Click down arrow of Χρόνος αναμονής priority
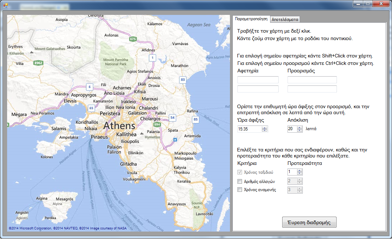Screen dimensions: 392x239 click(300, 191)
